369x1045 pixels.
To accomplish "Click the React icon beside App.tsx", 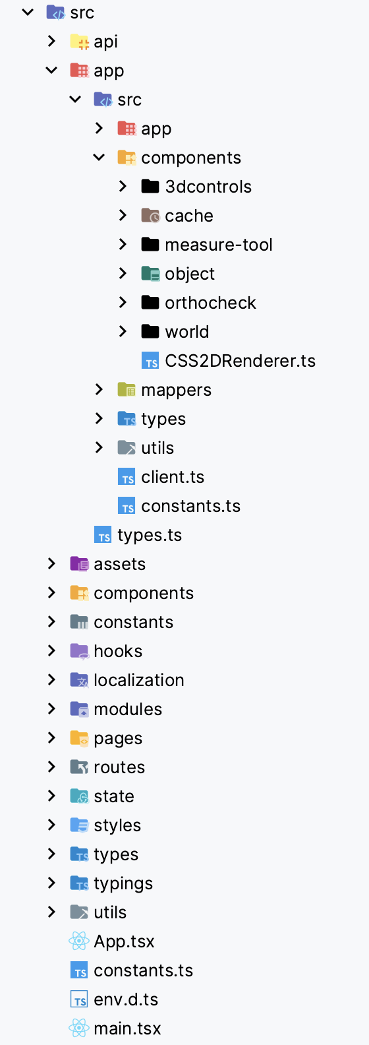I will pyautogui.click(x=79, y=941).
